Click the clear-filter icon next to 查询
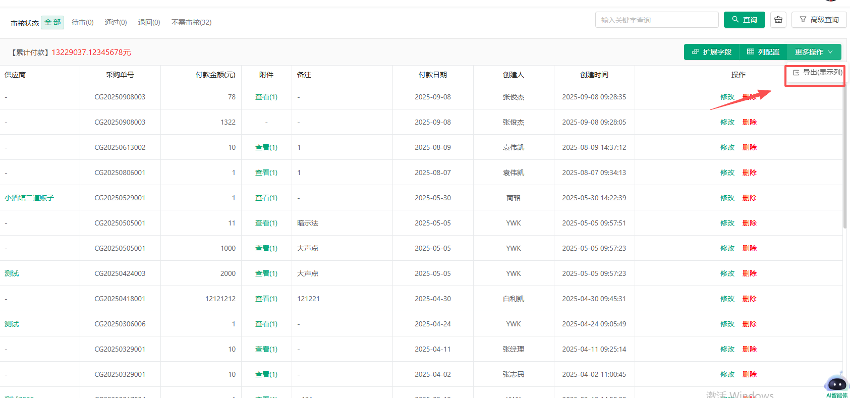Image resolution: width=850 pixels, height=398 pixels. tap(778, 20)
